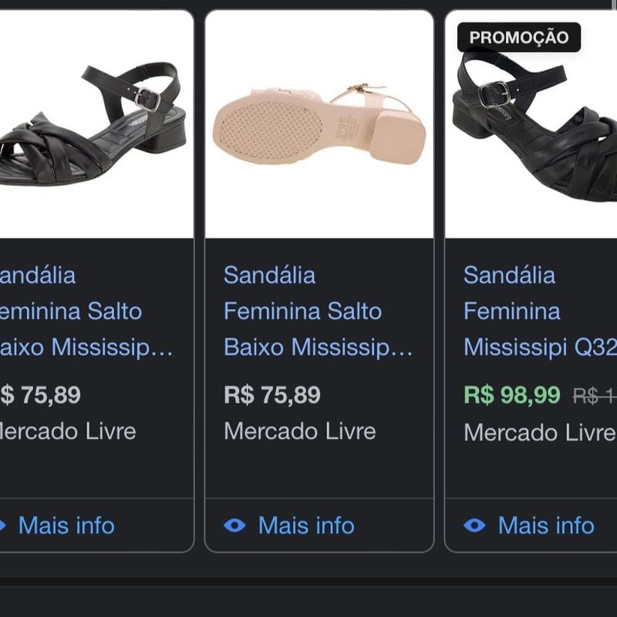Click Mercado Livre seller in left card
This screenshot has height=617, width=617.
coord(68,431)
